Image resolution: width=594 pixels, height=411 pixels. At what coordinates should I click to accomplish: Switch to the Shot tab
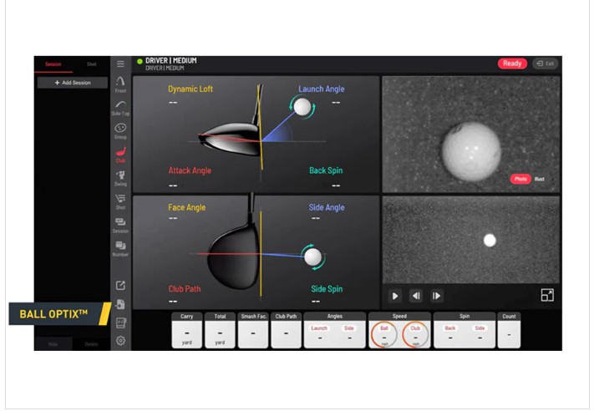(92, 64)
